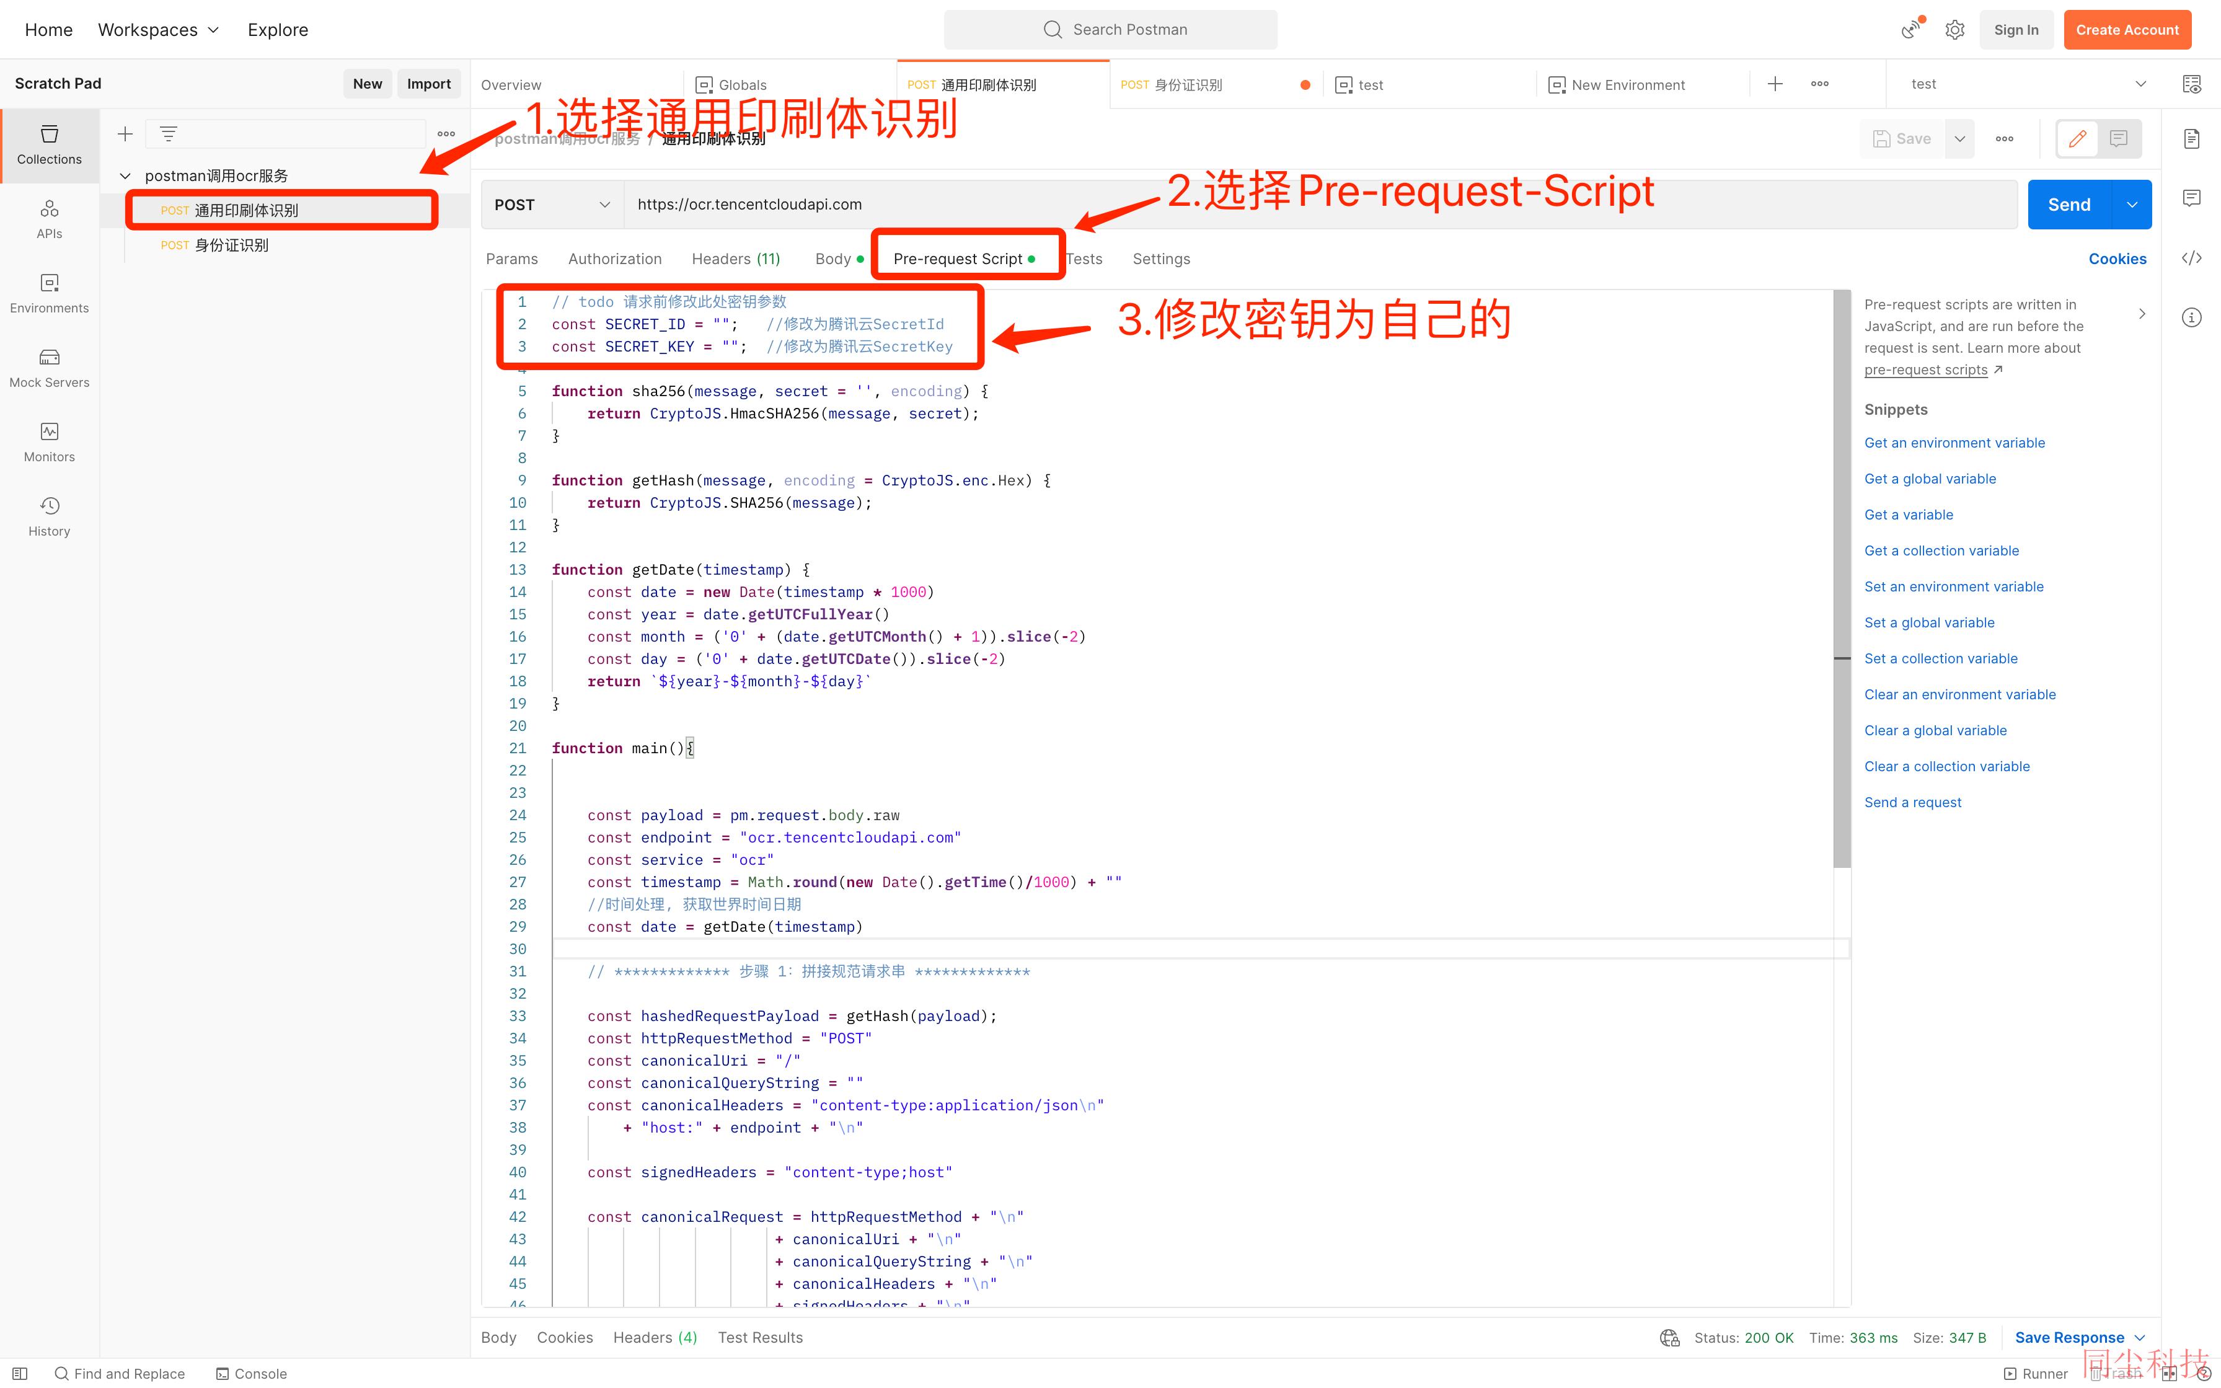Open the comments icon in right sidebar
The width and height of the screenshot is (2221, 1388).
[2192, 198]
